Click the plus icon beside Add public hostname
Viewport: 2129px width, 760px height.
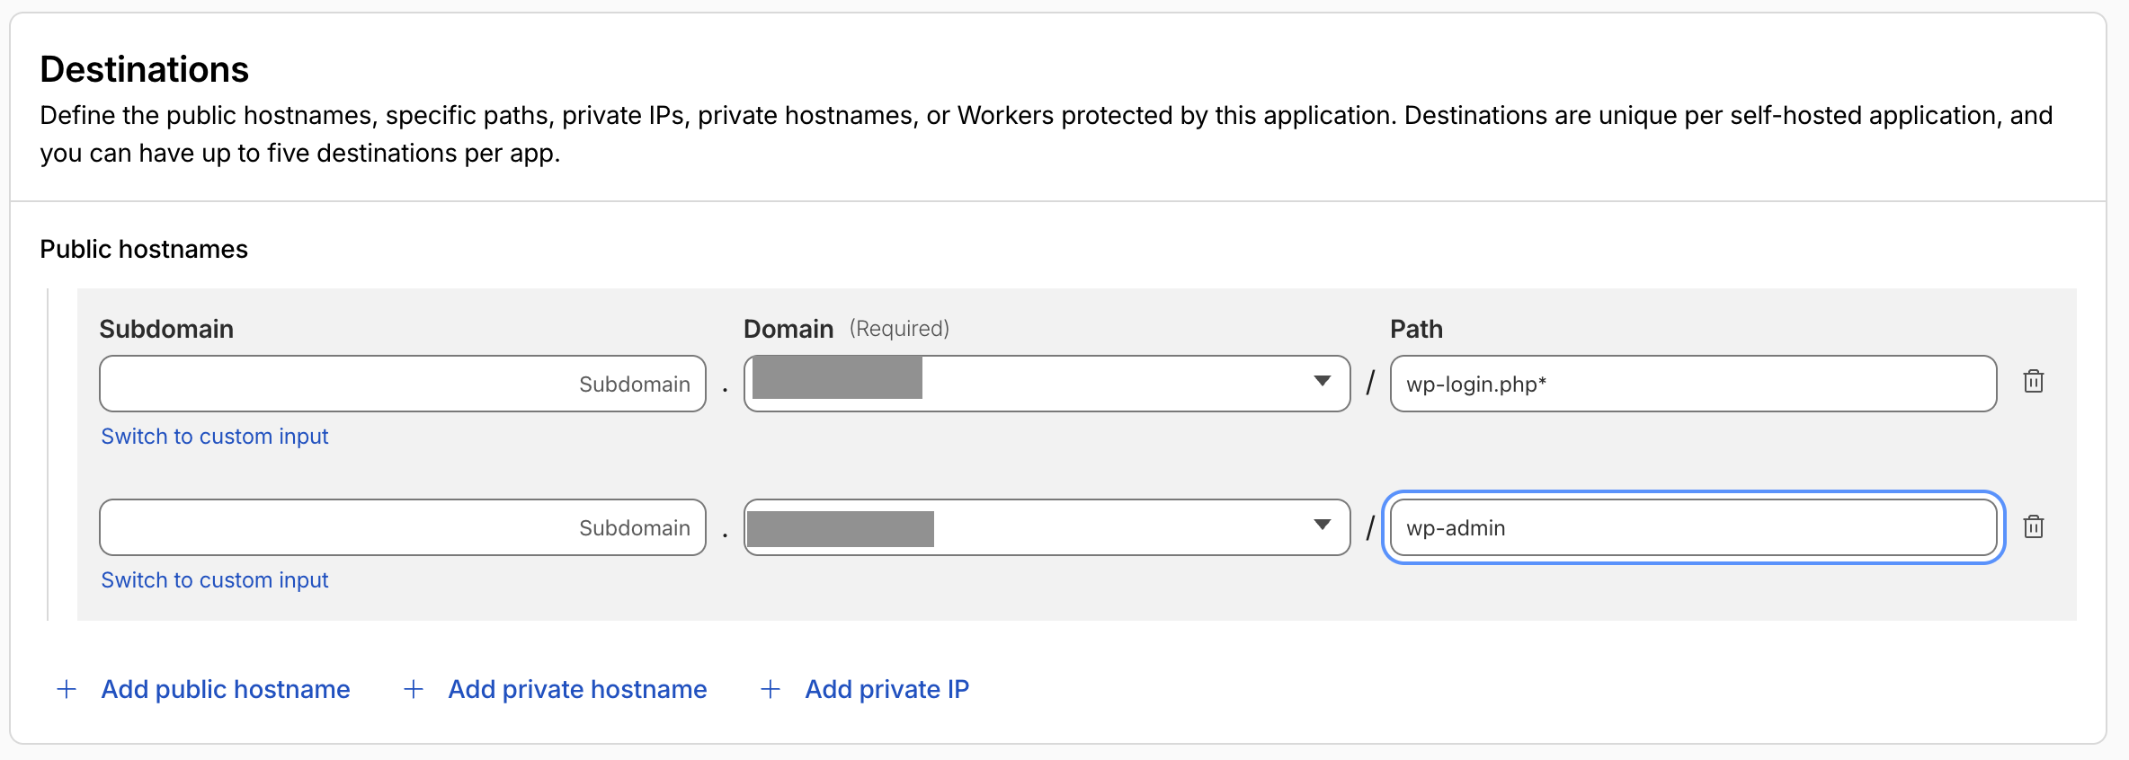(67, 689)
